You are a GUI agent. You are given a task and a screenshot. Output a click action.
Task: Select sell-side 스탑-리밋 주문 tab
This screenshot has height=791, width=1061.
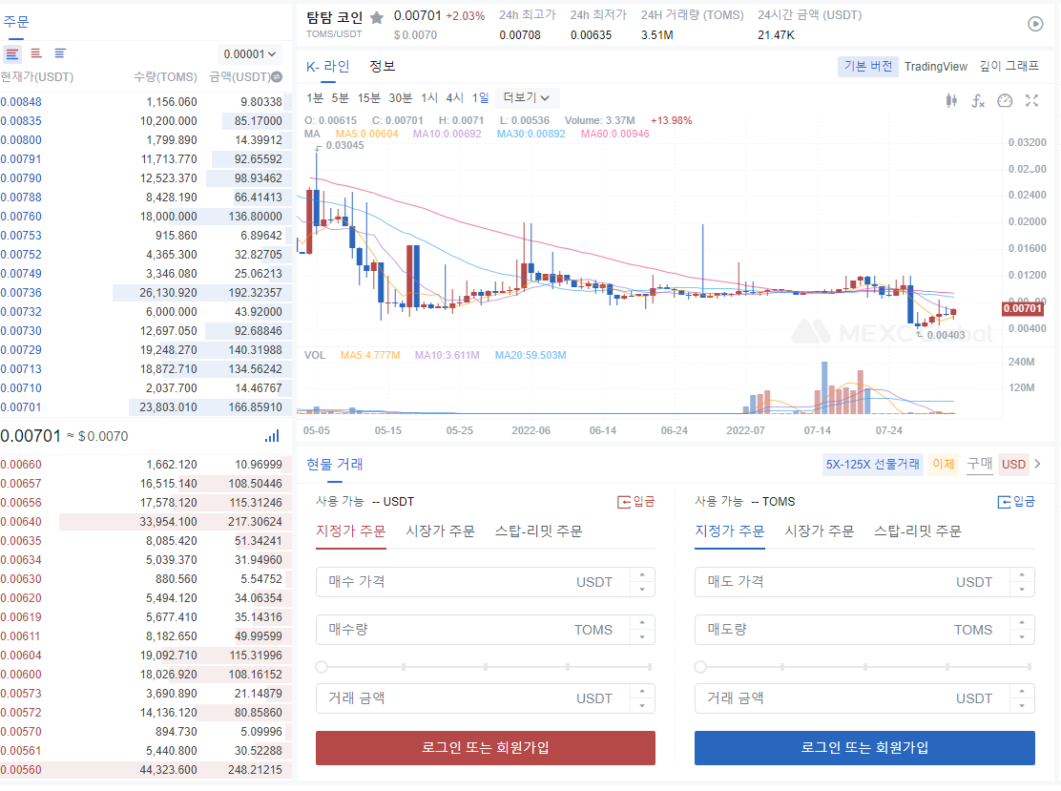click(x=918, y=531)
